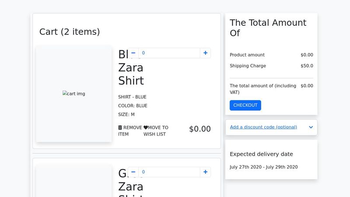
Task: Increase quantity of the Blue Zara Shirt
Action: coord(205,53)
